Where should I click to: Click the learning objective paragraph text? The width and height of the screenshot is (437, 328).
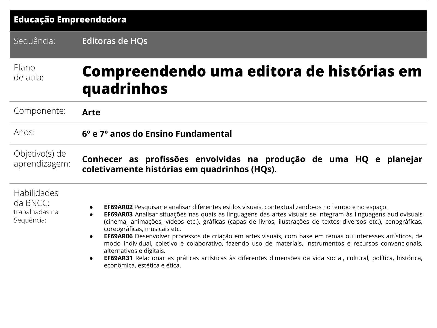[251, 164]
